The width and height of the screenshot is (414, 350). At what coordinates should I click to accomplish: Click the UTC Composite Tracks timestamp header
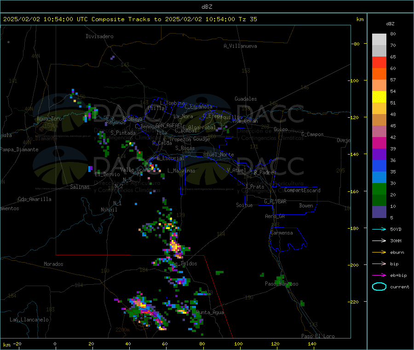point(130,19)
